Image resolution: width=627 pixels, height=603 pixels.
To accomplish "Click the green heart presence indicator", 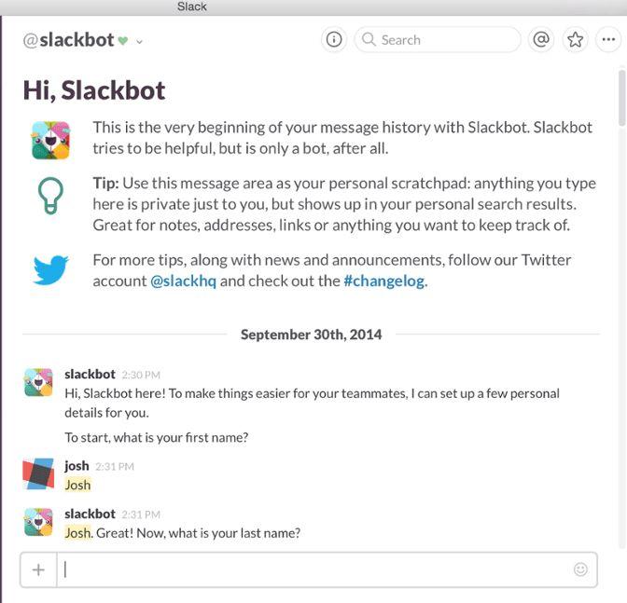I will pyautogui.click(x=122, y=40).
